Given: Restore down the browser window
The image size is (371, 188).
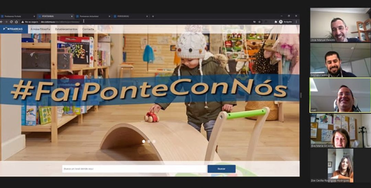Looking at the screenshot, I should pyautogui.click(x=289, y=16).
